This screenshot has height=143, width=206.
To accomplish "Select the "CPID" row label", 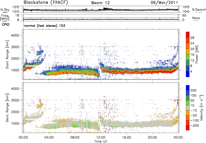I will [x=6, y=25].
